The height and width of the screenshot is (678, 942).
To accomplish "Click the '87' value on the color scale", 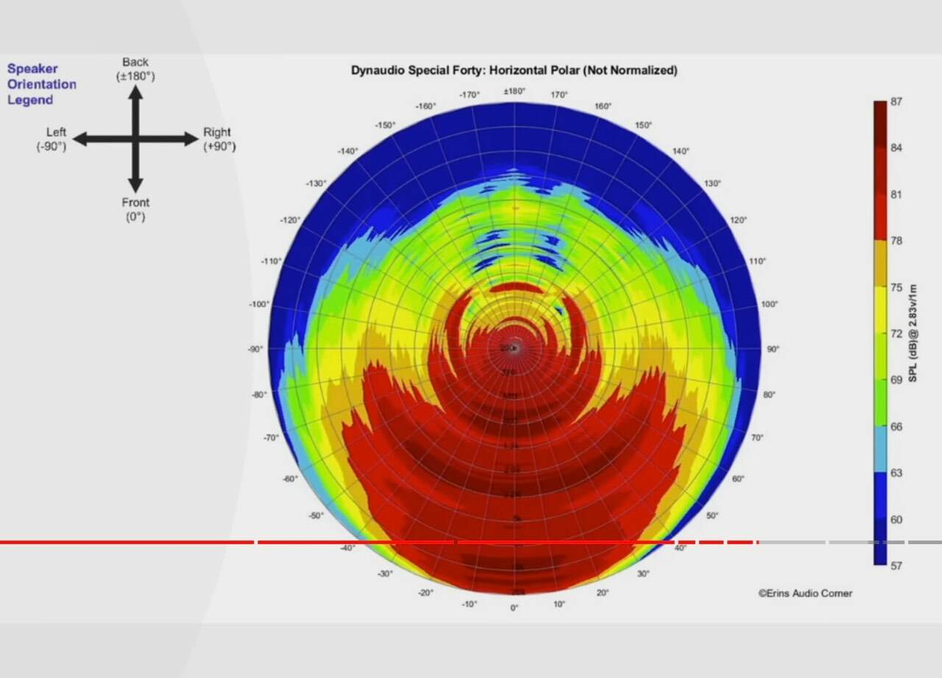I will point(896,101).
